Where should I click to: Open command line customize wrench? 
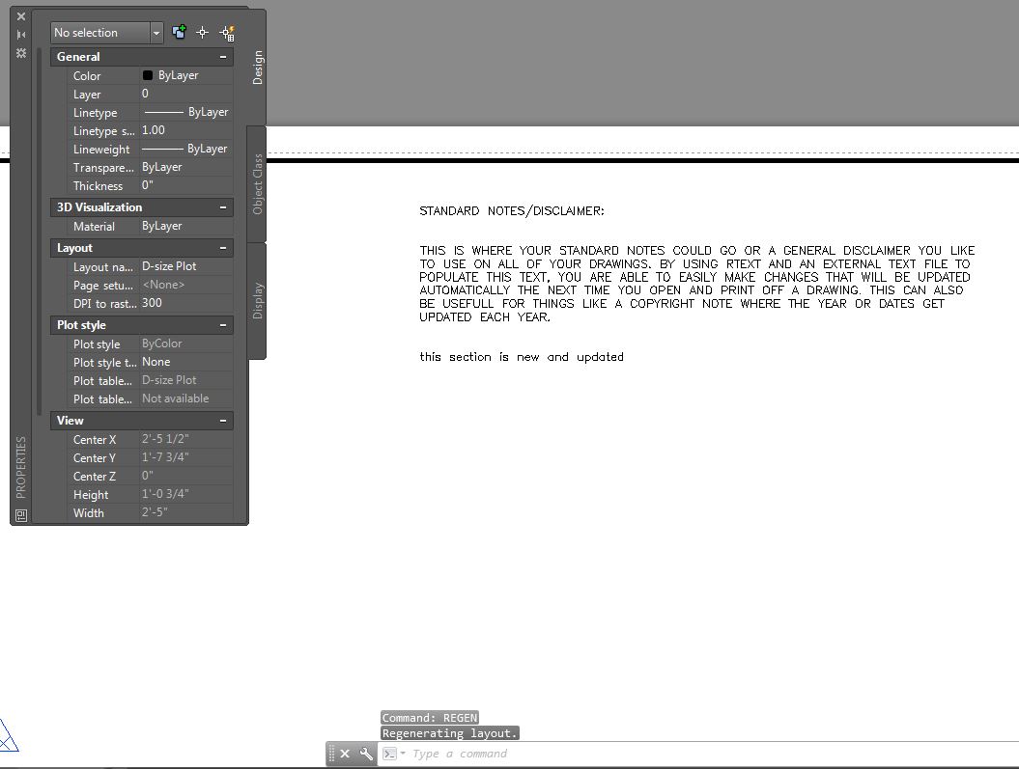pos(366,754)
